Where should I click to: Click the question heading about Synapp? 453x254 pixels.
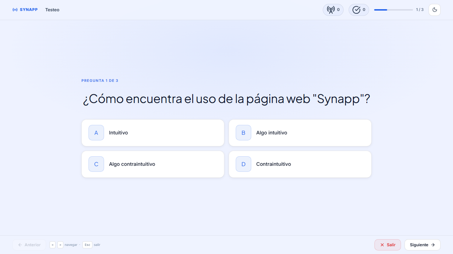226,99
